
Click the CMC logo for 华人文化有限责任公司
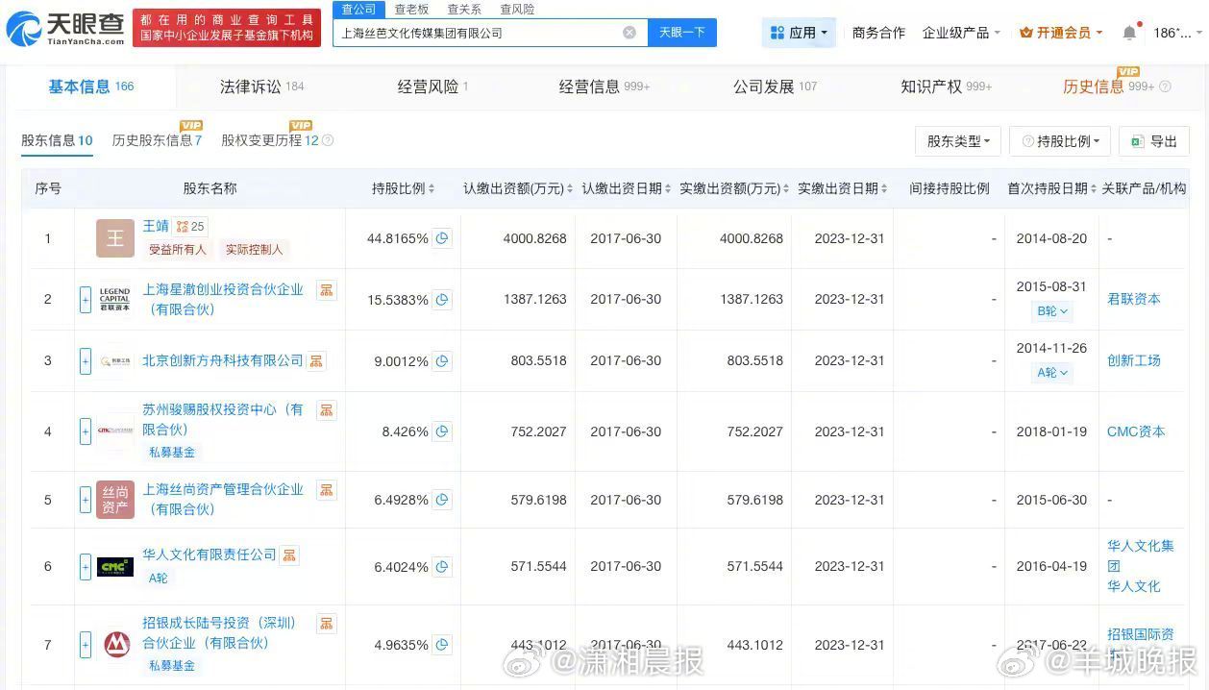pos(115,567)
